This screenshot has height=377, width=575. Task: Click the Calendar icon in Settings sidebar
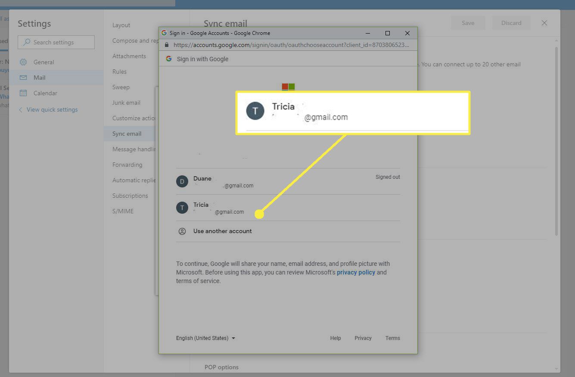[23, 93]
